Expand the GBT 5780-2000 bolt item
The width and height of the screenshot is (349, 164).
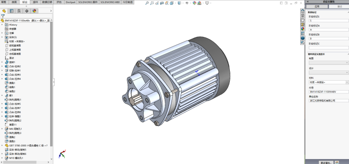click(x=2, y=146)
